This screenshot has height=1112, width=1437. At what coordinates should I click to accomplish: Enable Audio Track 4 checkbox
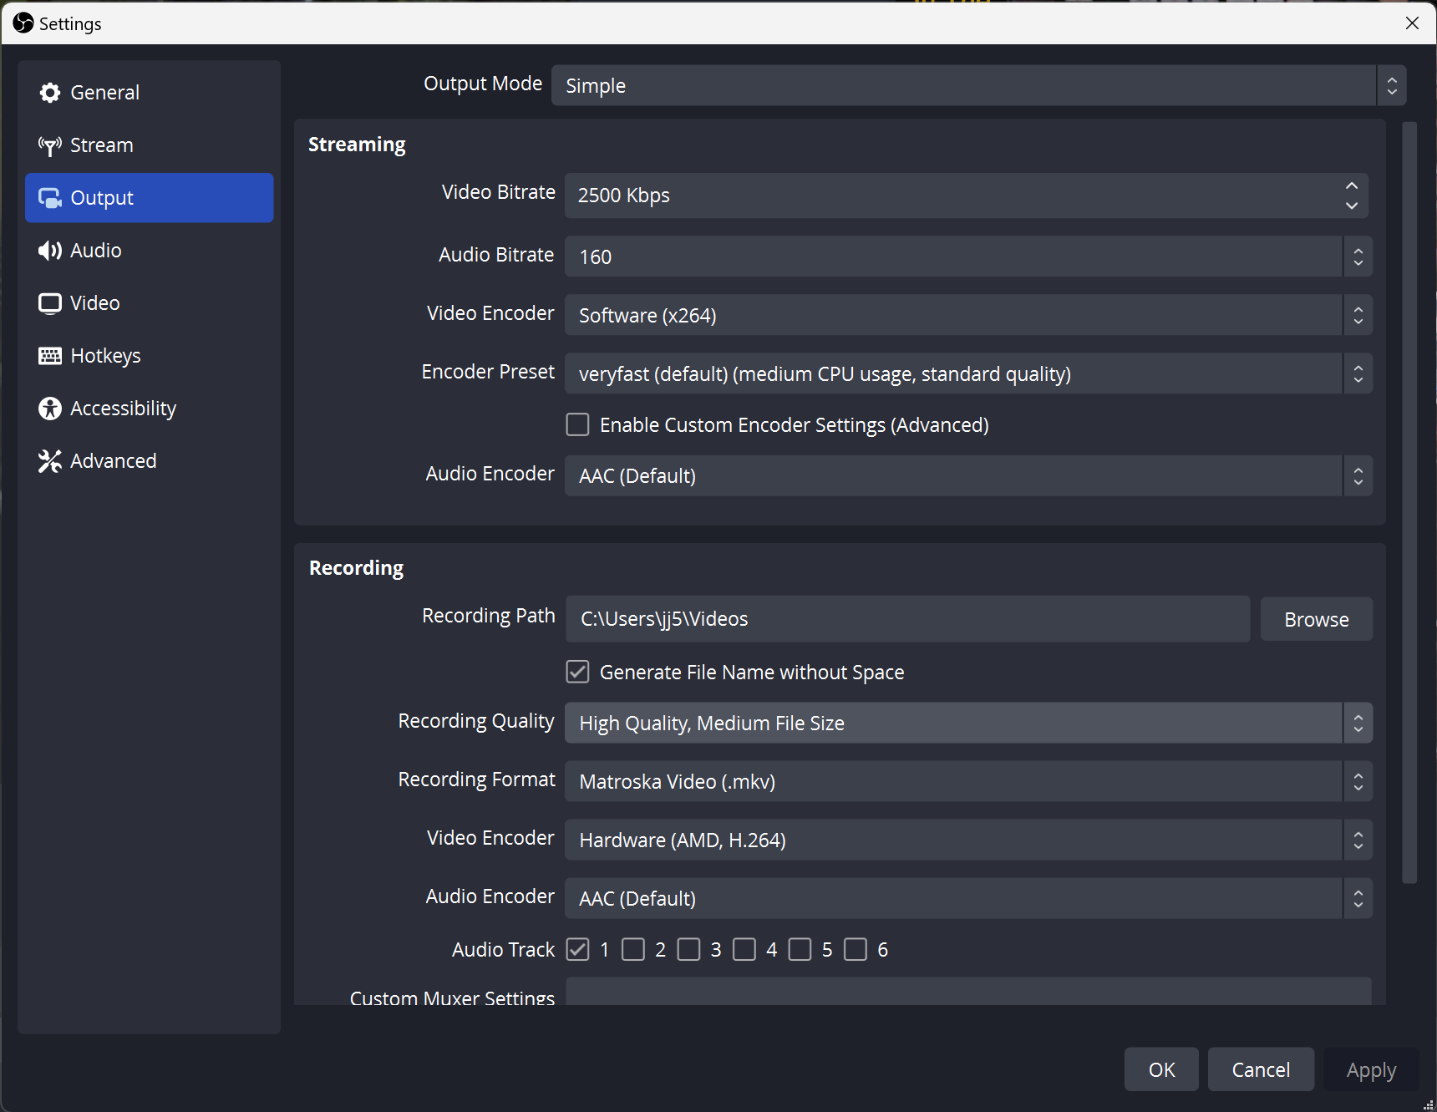pyautogui.click(x=744, y=950)
